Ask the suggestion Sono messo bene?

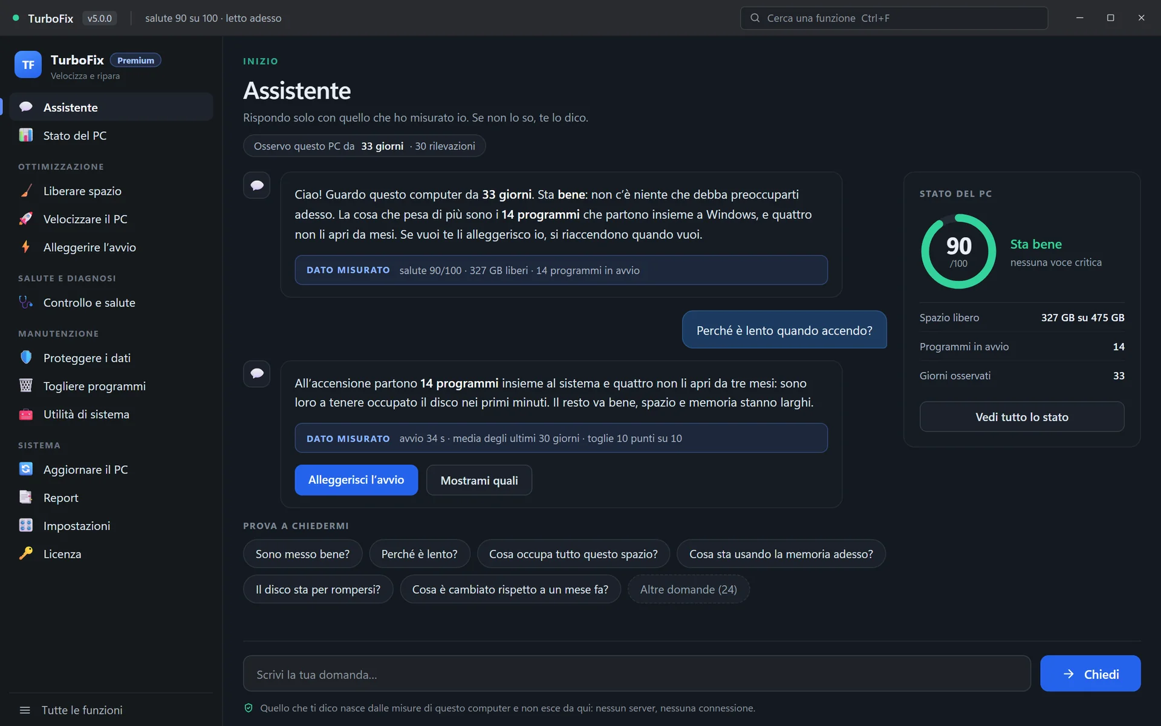302,554
